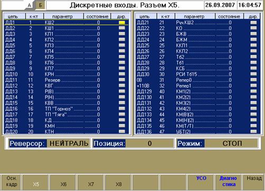This screenshot has width=265, height=191.
Task: Go to Осн. кадр main frame
Action: click(x=12, y=182)
